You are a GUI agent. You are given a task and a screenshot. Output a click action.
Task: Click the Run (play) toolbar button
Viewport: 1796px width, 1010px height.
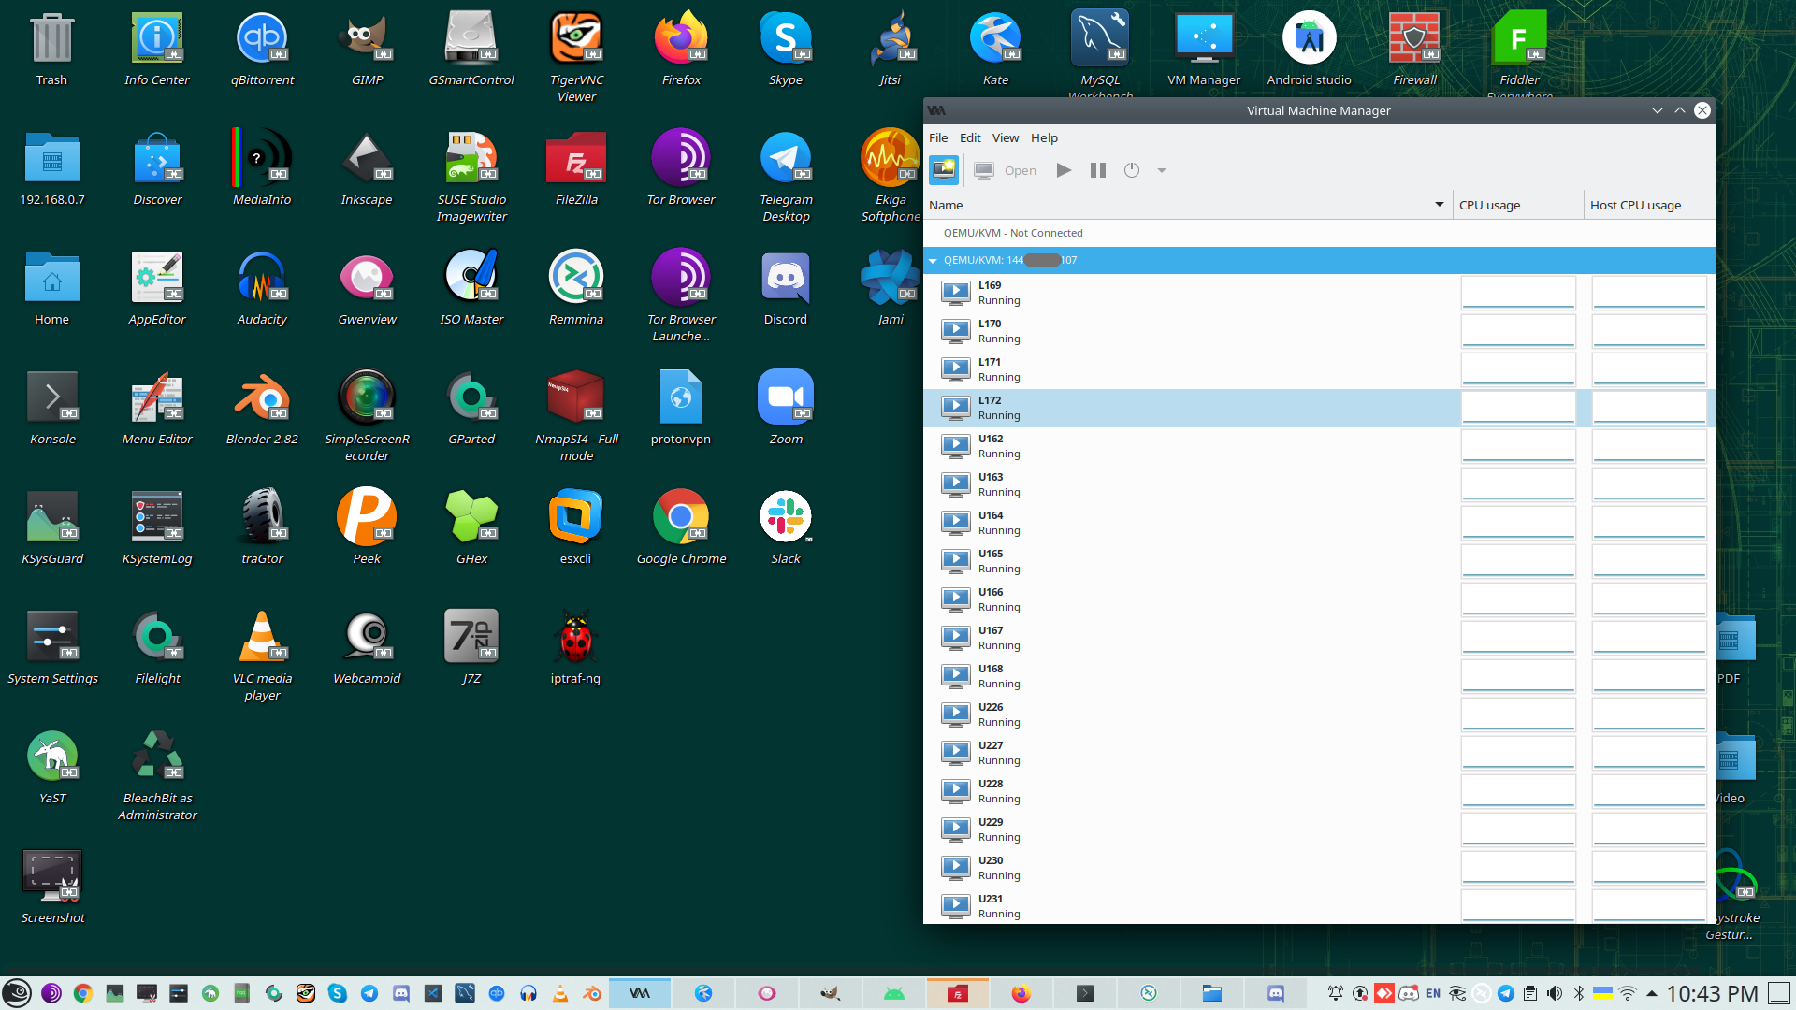(1064, 170)
